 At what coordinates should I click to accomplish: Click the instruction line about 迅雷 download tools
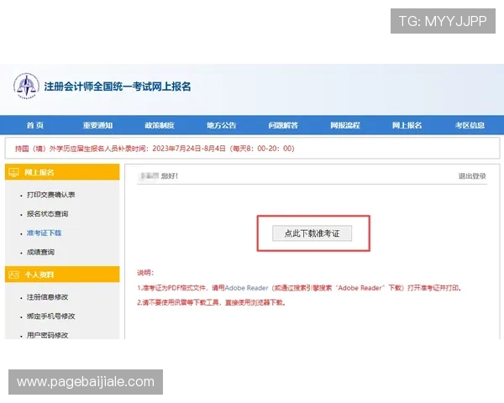click(212, 302)
